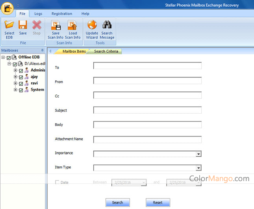254x209 pixels.
Task: Open the Item Type dropdown
Action: tap(198, 168)
